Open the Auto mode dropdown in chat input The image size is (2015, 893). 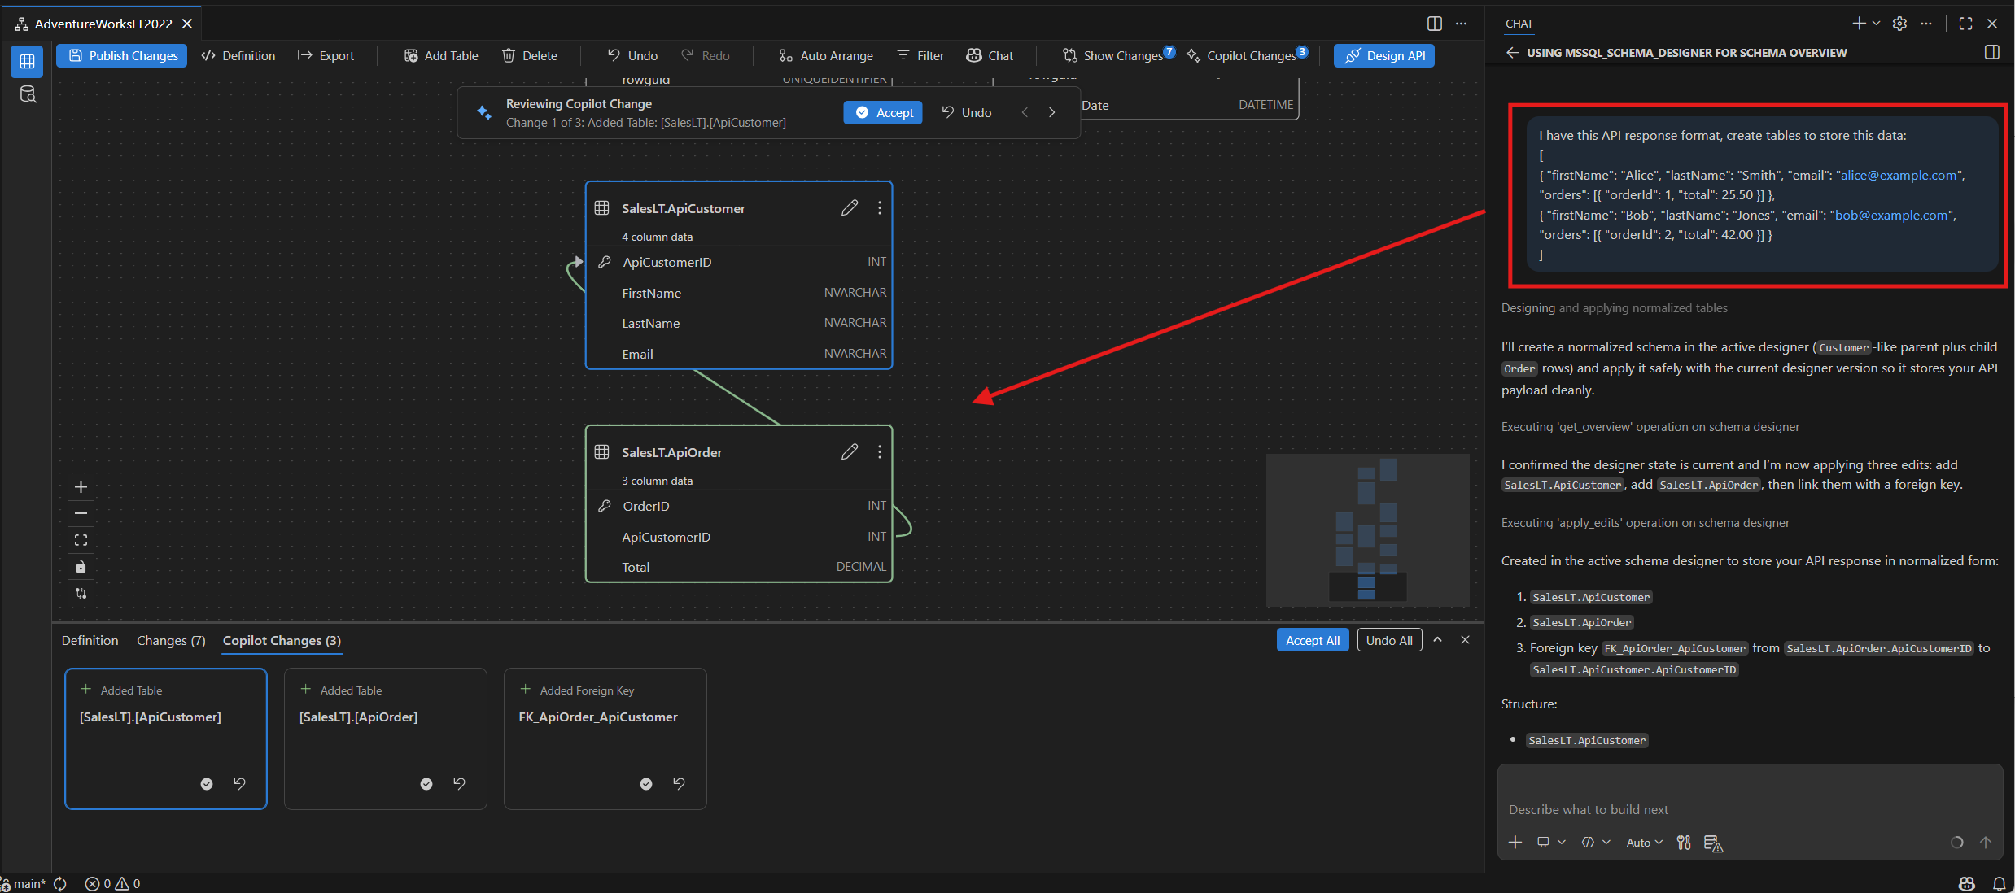tap(1644, 843)
